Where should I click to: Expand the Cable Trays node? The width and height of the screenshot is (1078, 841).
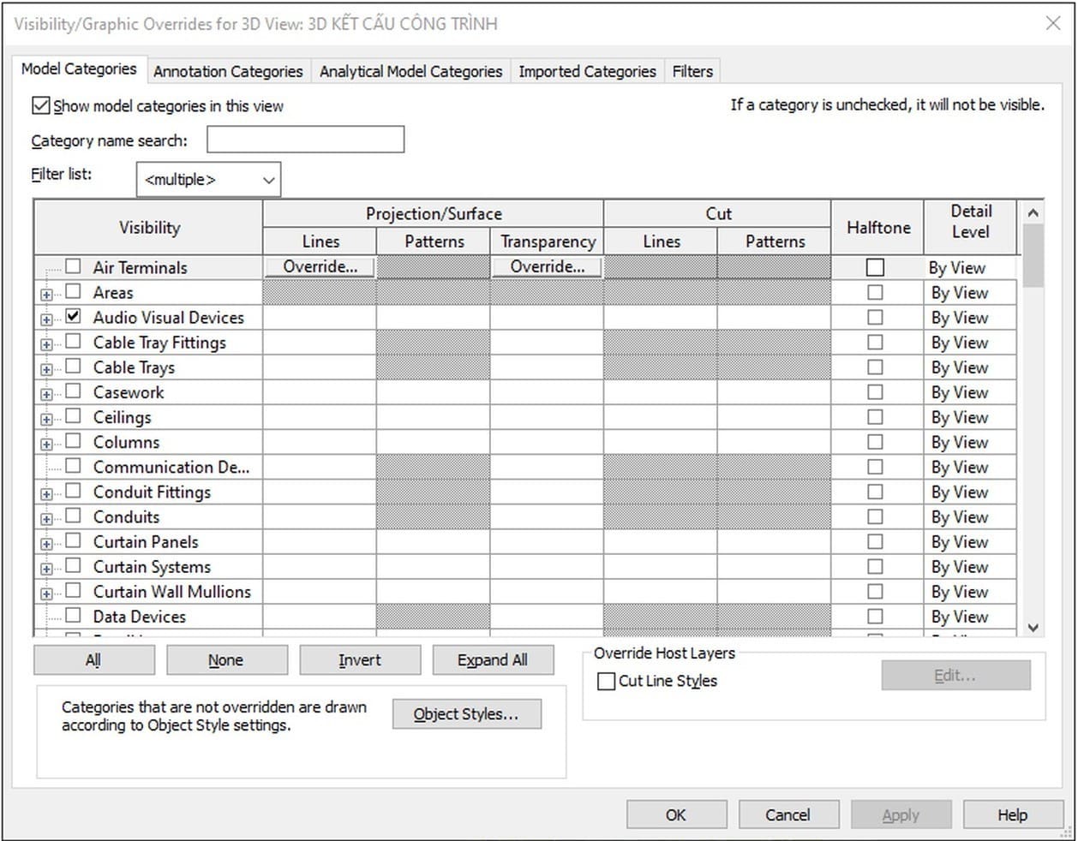point(46,369)
